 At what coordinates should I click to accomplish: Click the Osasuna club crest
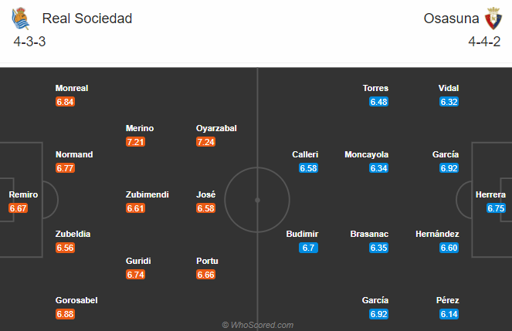click(493, 19)
